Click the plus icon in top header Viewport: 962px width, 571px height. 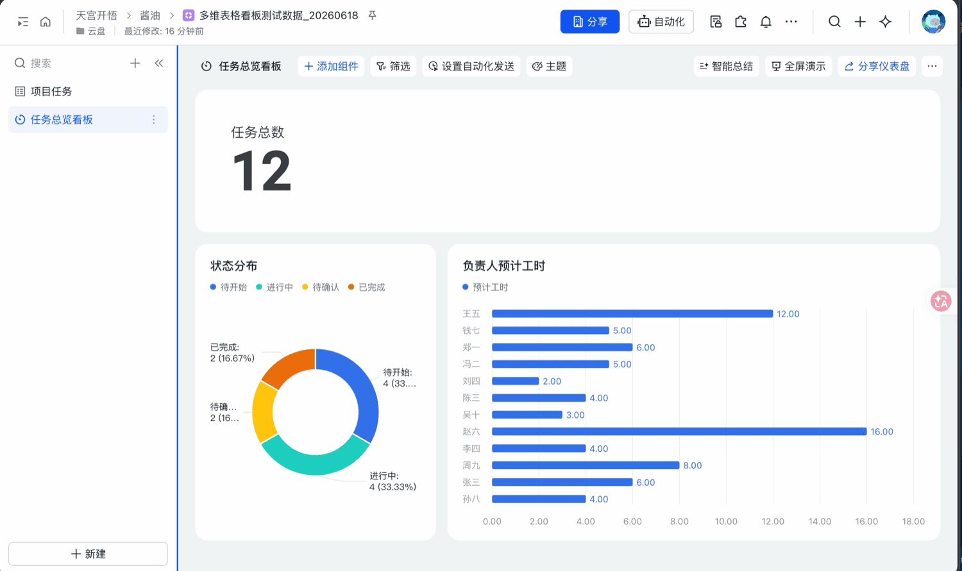(860, 22)
